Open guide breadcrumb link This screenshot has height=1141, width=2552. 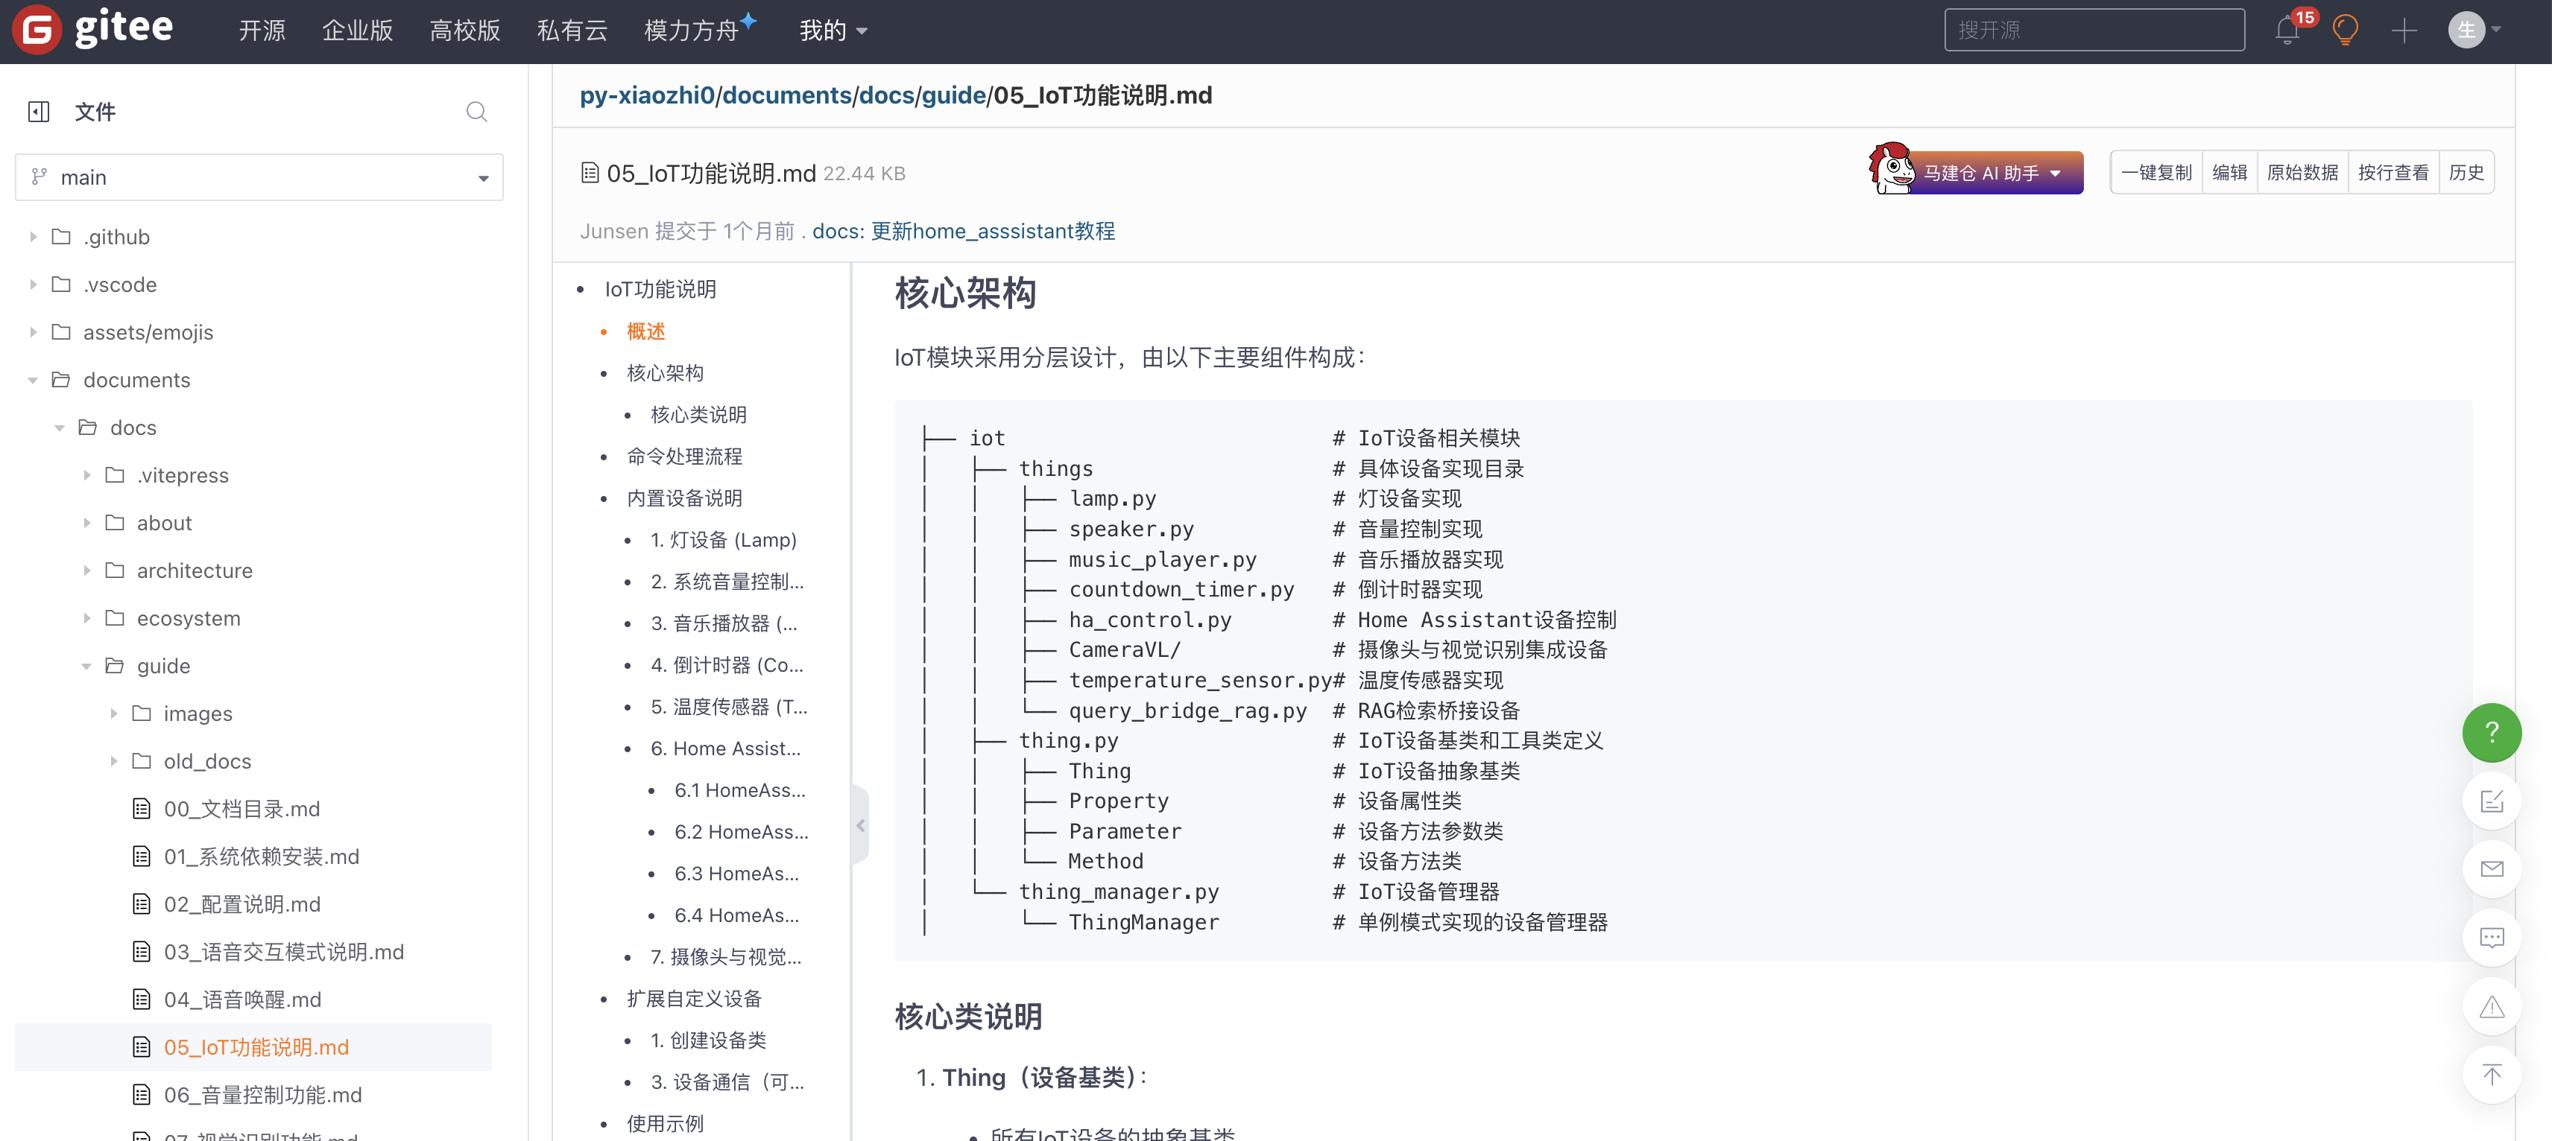954,95
